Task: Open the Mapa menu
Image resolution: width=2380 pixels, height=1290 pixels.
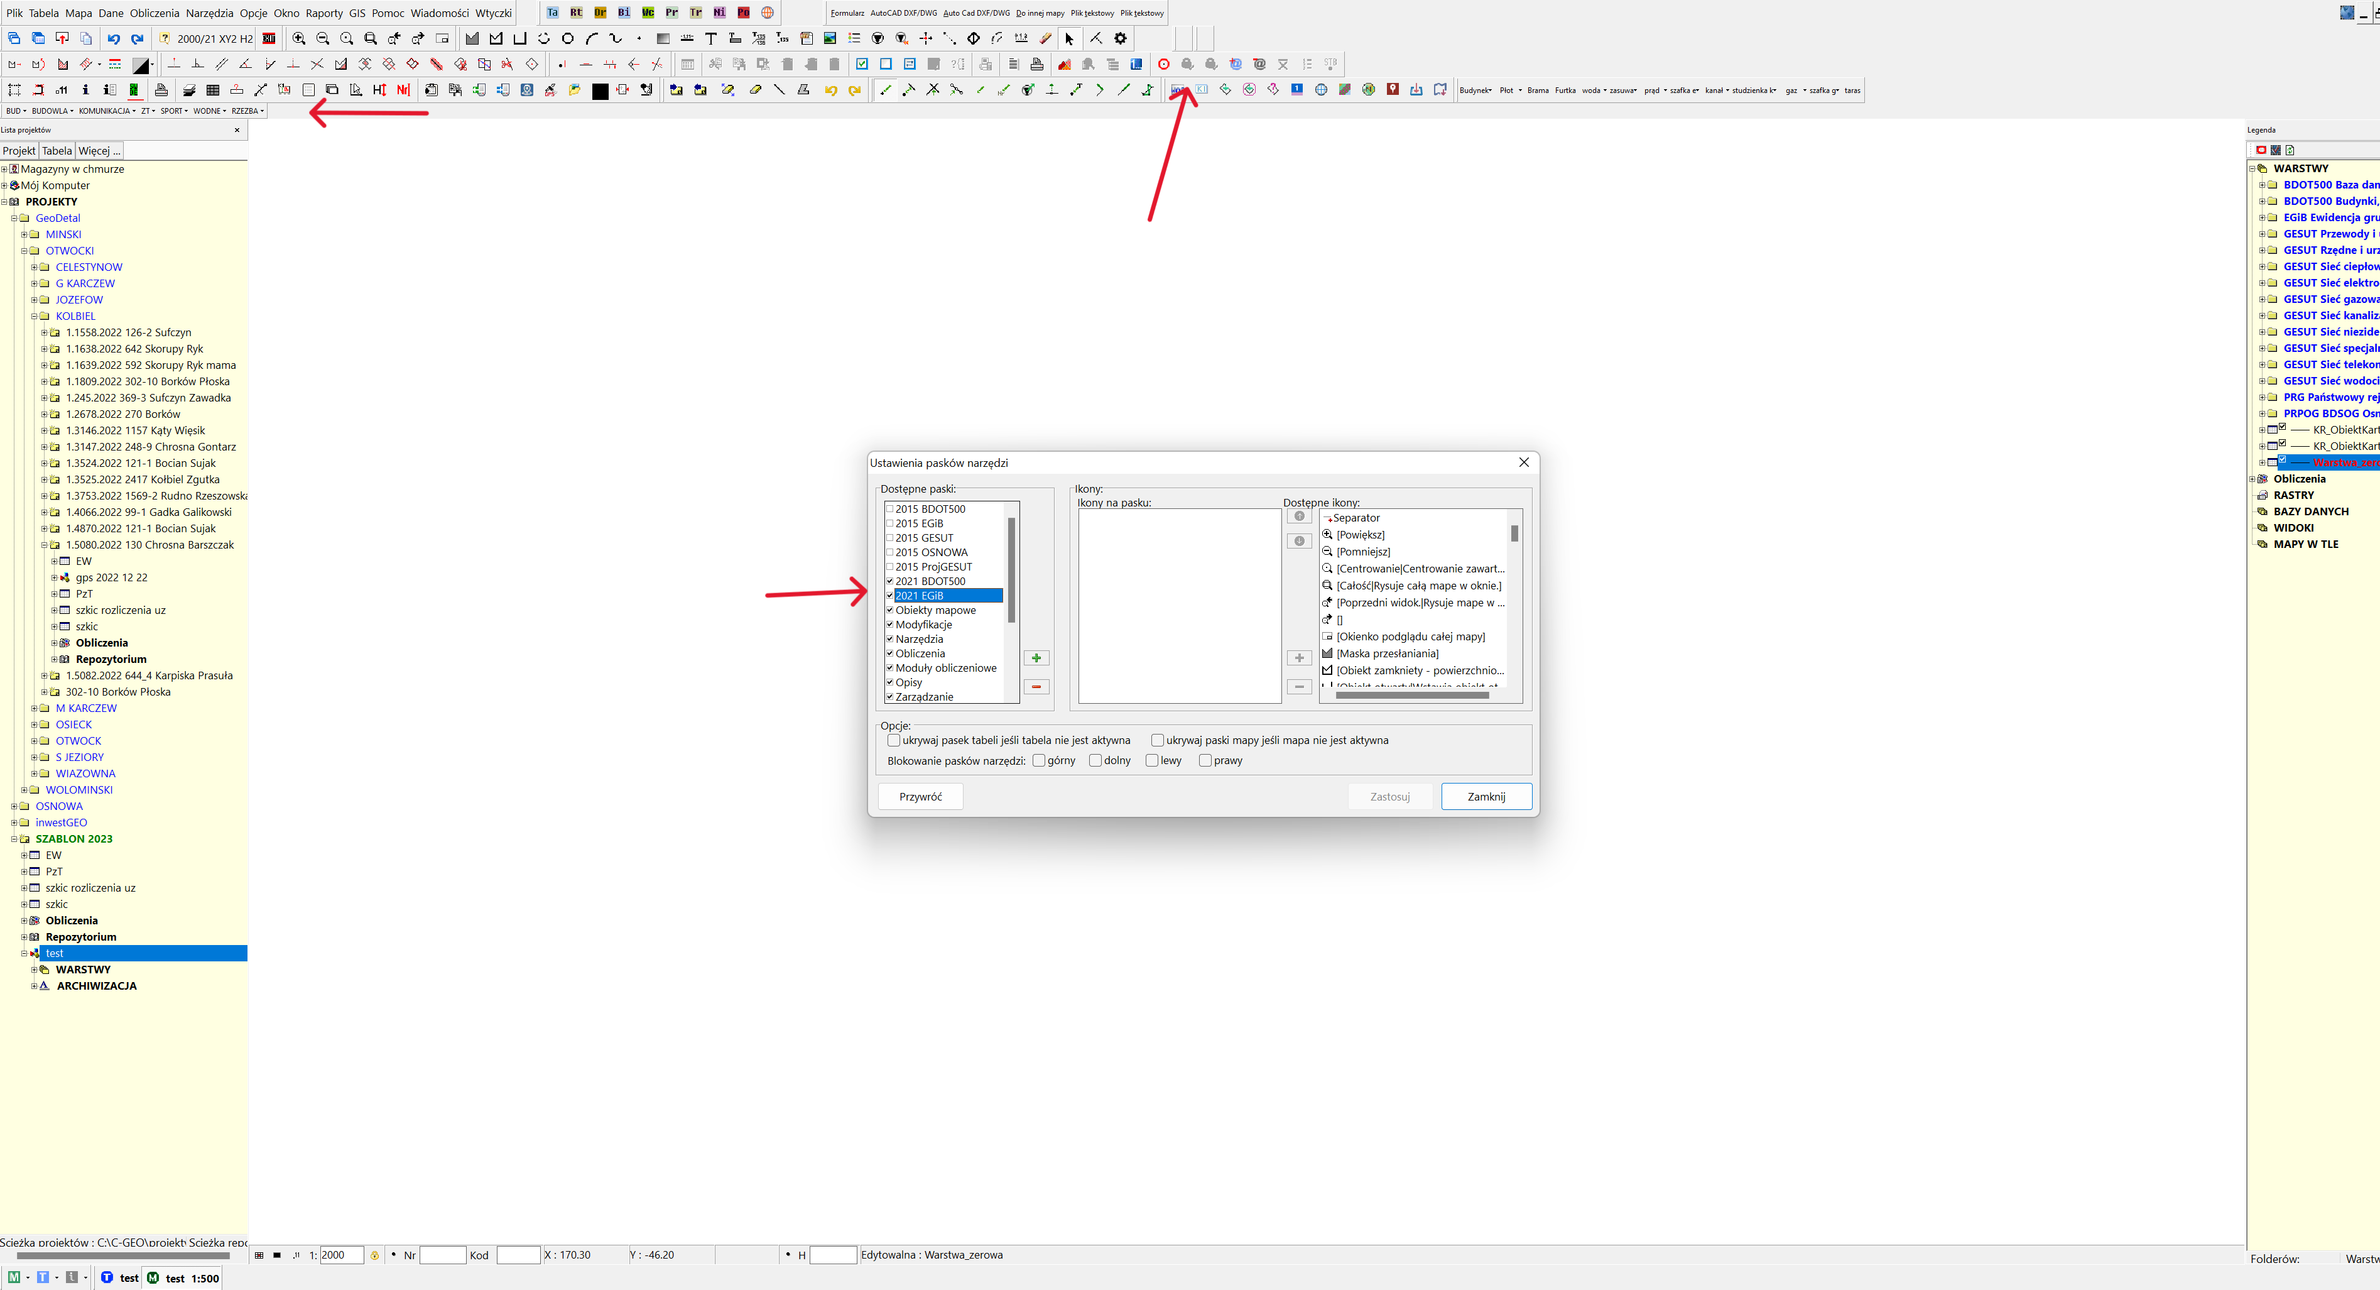Action: (x=79, y=13)
